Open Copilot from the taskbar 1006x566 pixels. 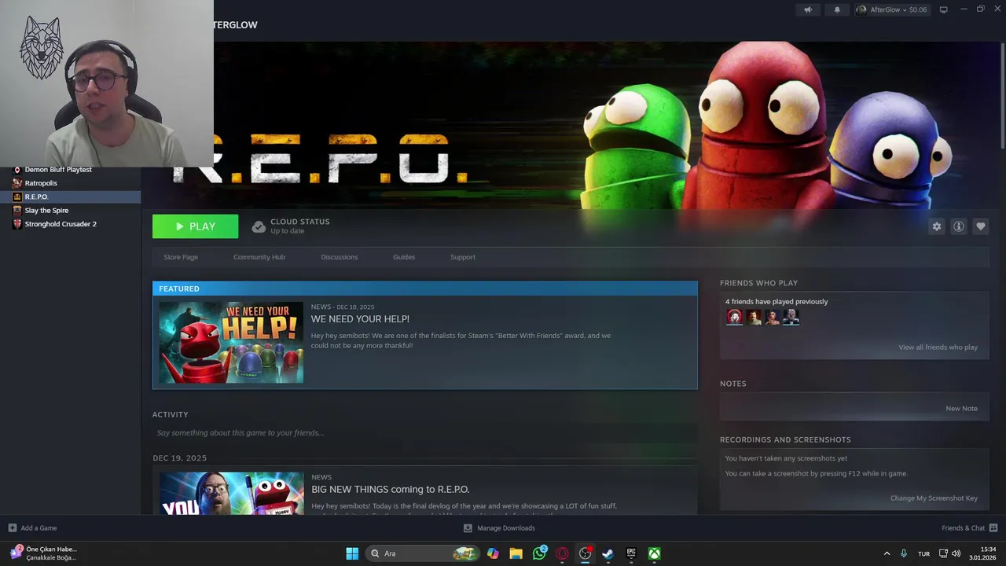coord(493,553)
